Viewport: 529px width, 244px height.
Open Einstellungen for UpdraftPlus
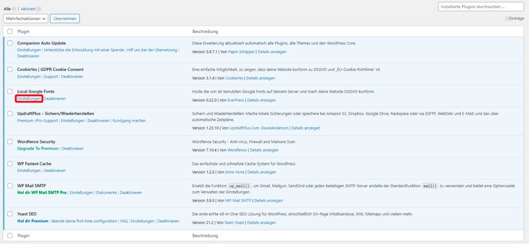[x=73, y=120]
